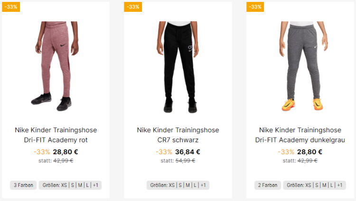Show the 2 Farben options for dunkelgrau pants

[268, 185]
